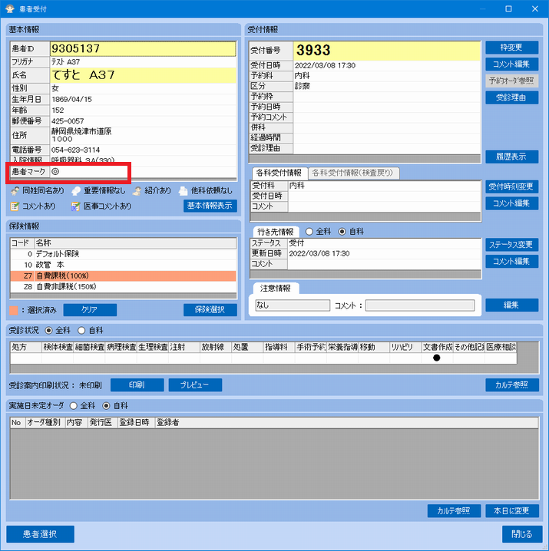549x551 pixels.
Task: Select 全科 radio for 実施日未定オーダ
Action: tap(73, 406)
